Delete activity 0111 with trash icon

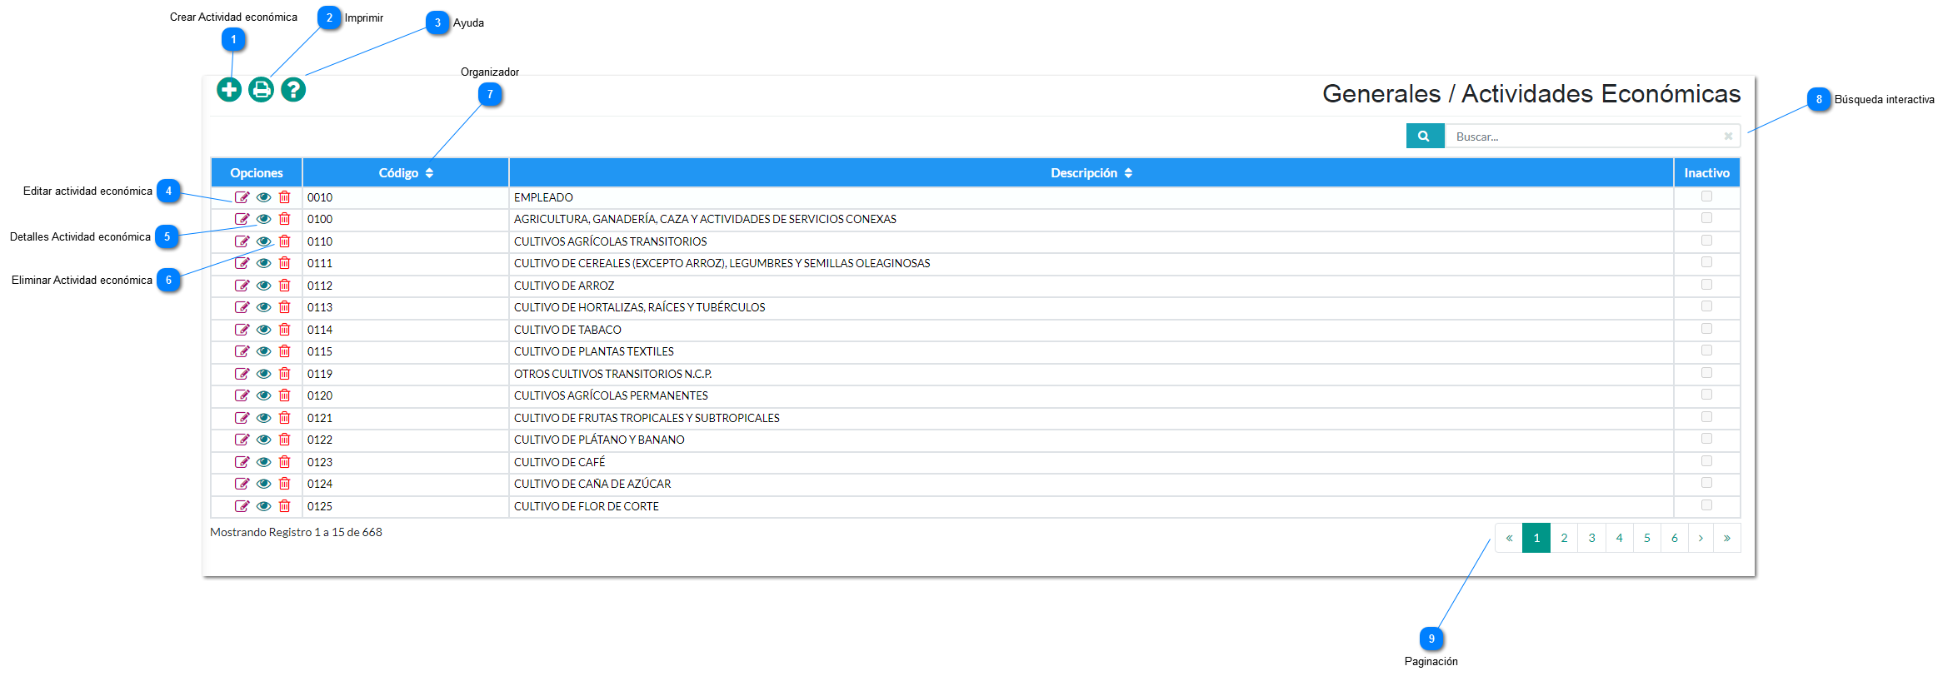[285, 263]
